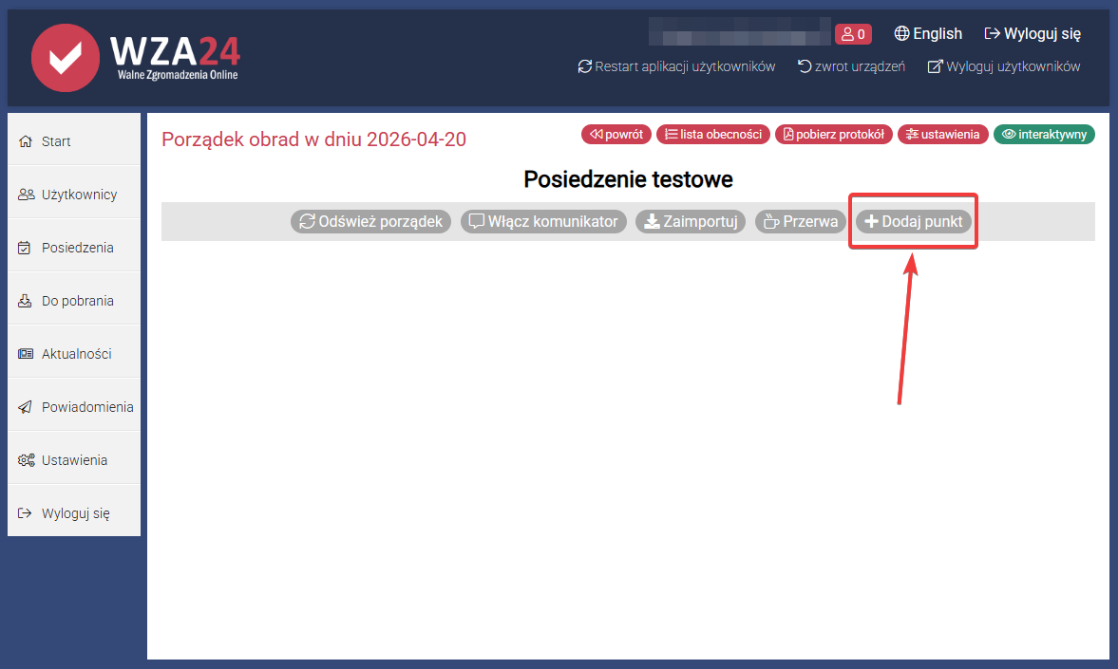Open Do pobrania section
The height and width of the screenshot is (669, 1118).
coord(77,301)
